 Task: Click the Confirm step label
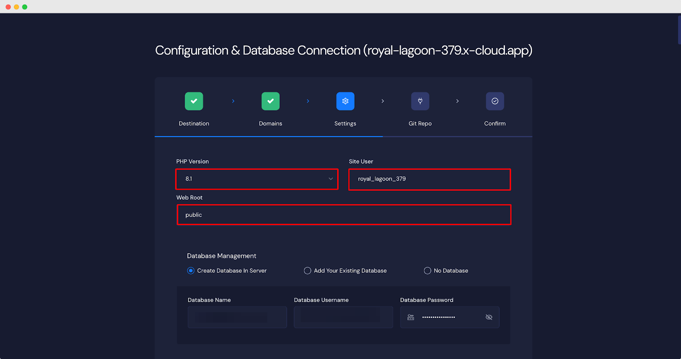[495, 124]
